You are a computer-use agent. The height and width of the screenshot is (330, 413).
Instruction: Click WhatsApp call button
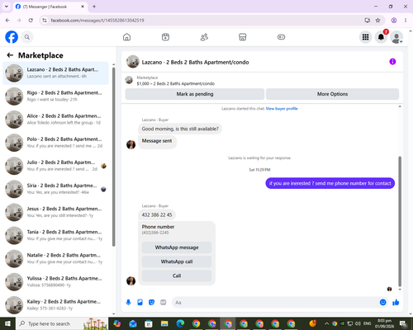[177, 262]
